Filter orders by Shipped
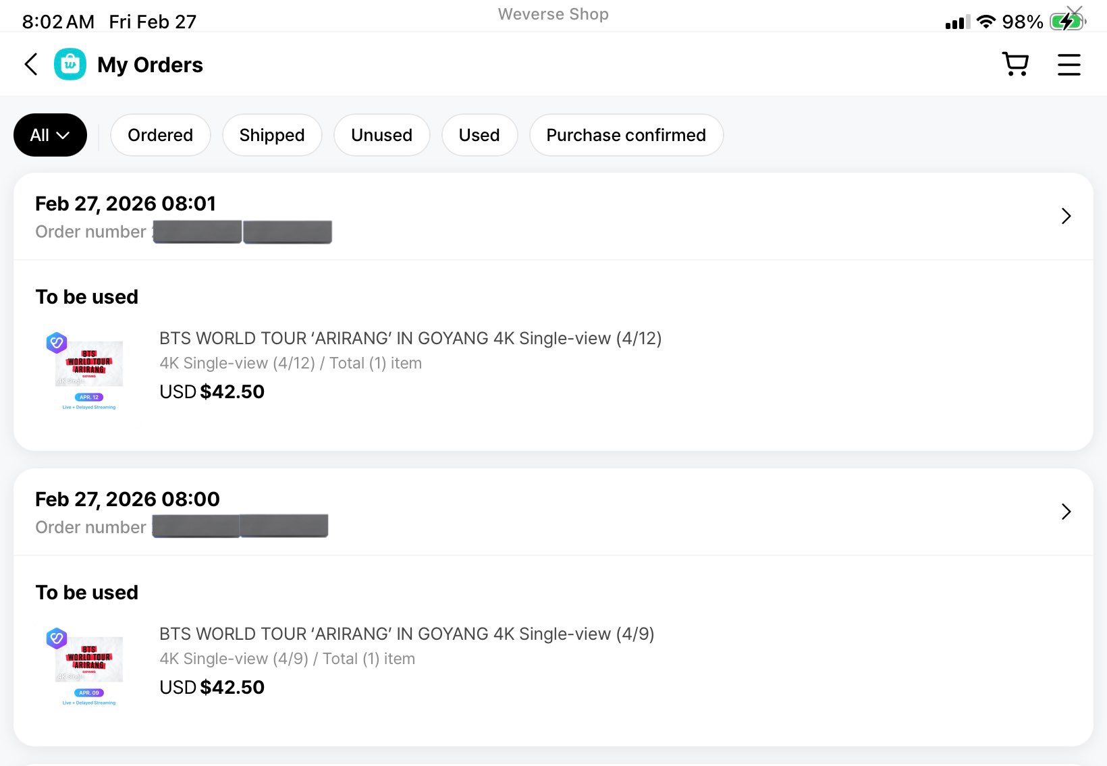The width and height of the screenshot is (1107, 766). (x=272, y=135)
